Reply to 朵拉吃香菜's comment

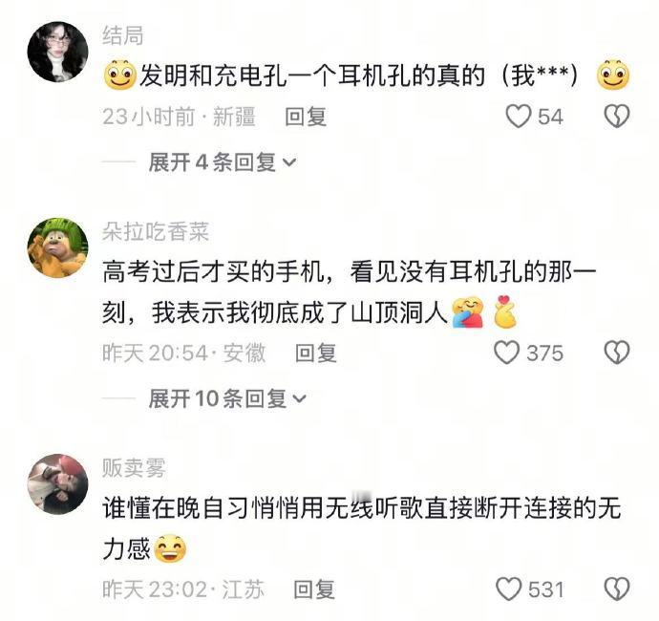[x=315, y=353]
